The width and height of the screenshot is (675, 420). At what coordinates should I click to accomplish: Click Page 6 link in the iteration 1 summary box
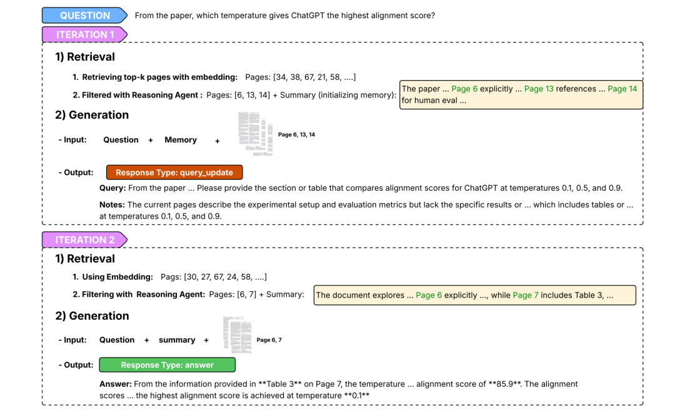point(464,89)
